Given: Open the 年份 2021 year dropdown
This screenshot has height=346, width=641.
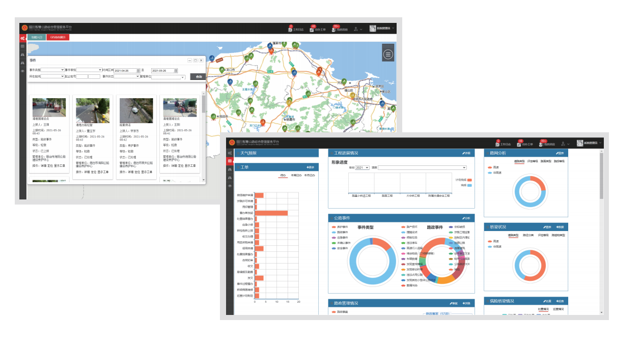Looking at the screenshot, I should [362, 167].
